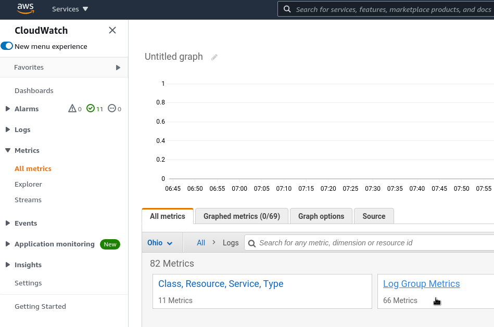Collapse the Metrics section
The width and height of the screenshot is (494, 327).
point(8,150)
